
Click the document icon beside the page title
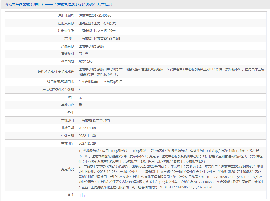(x=6, y=5)
